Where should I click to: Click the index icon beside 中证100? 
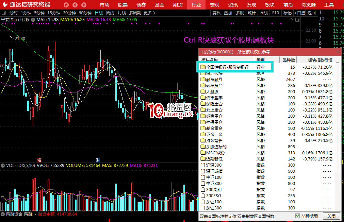[203, 177]
